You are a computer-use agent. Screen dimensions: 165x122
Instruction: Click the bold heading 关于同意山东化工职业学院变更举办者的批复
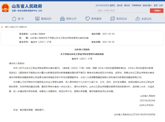coord(82,54)
